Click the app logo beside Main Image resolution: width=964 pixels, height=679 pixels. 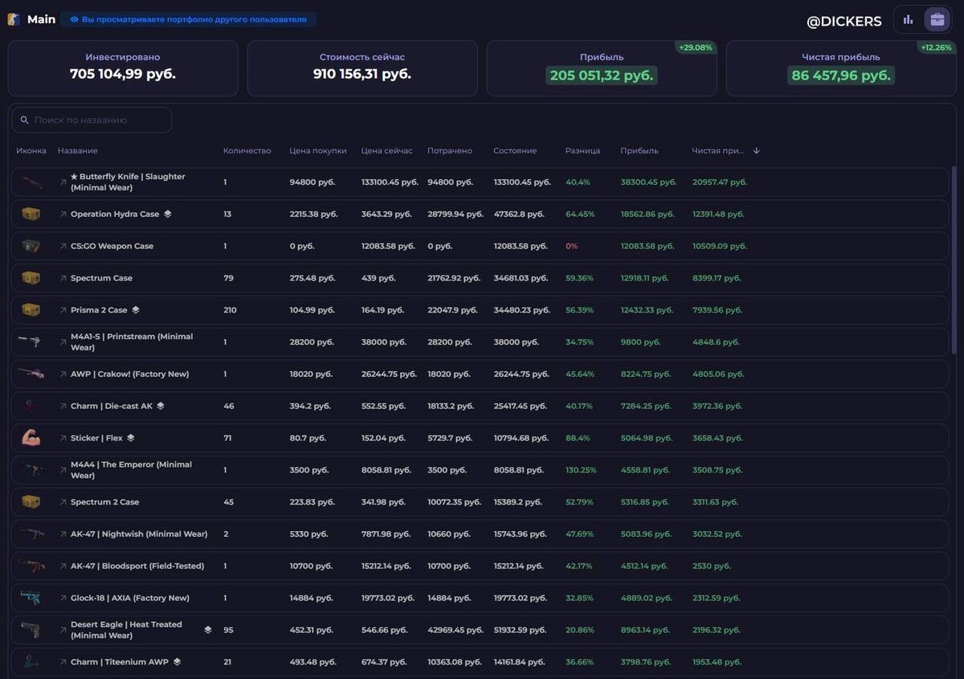14,19
